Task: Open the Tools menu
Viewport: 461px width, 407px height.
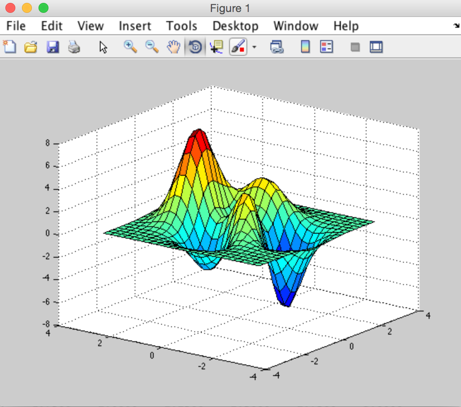Action: click(x=182, y=26)
